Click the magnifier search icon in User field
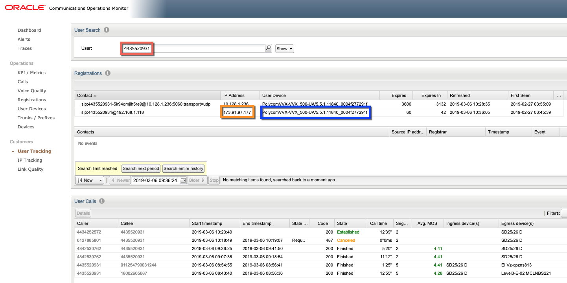Screen dimensions: 567x283 pos(269,48)
